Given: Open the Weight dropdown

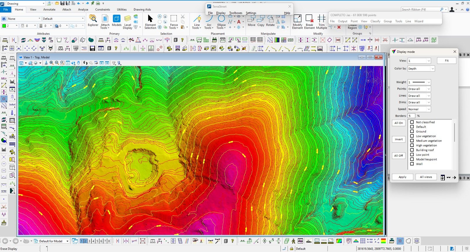Looking at the screenshot, I should pyautogui.click(x=419, y=82).
